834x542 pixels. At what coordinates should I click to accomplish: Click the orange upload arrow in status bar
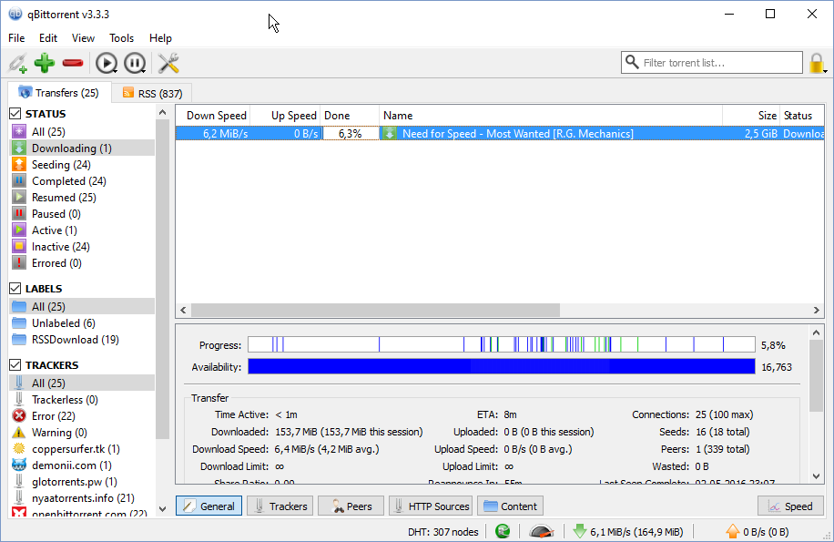coord(732,531)
